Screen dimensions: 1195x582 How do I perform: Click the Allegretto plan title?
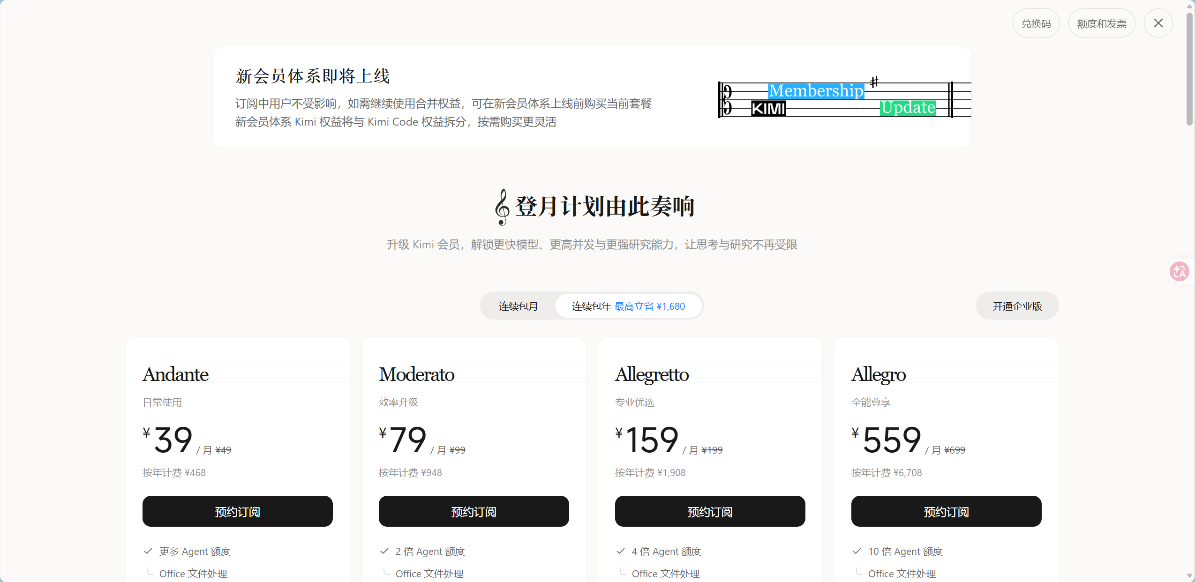click(x=652, y=374)
